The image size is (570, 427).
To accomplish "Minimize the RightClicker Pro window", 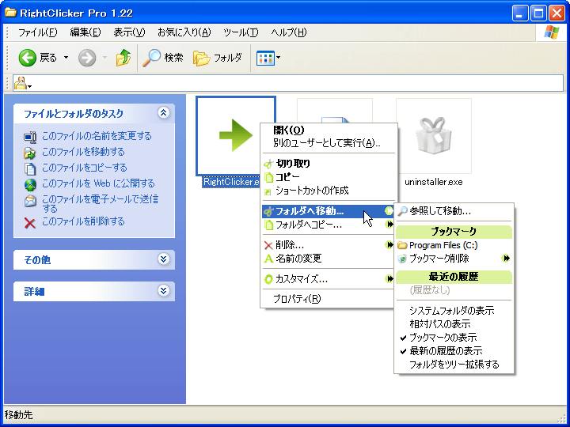I will pyautogui.click(x=520, y=13).
